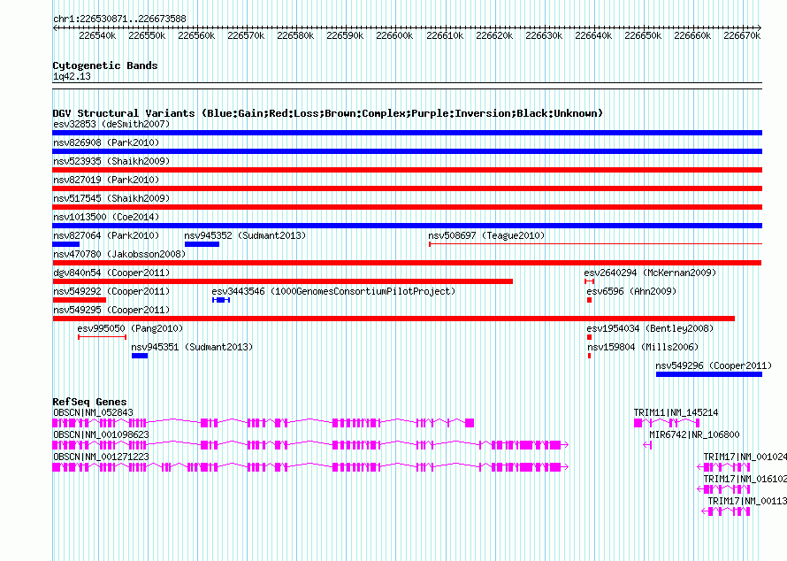Click the chr1:226530871..226673588 region label
This screenshot has height=561, width=787.
119,19
